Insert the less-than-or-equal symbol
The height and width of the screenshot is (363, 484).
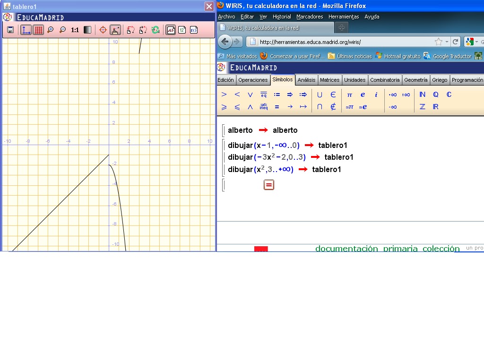[x=237, y=107]
